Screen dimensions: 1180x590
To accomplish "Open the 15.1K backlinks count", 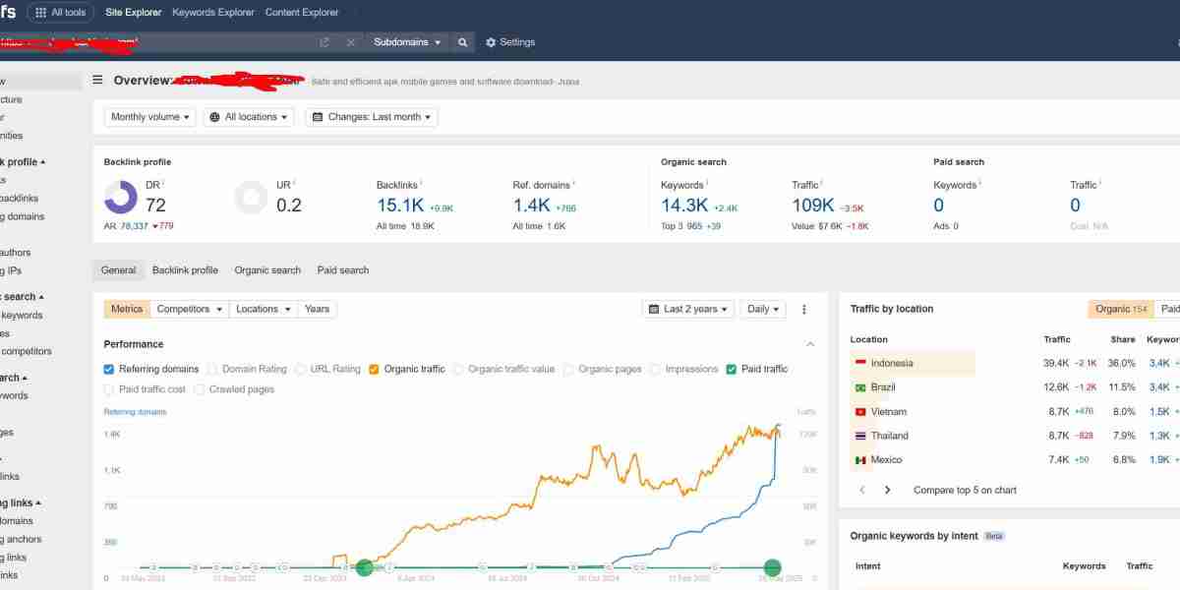I will click(400, 206).
